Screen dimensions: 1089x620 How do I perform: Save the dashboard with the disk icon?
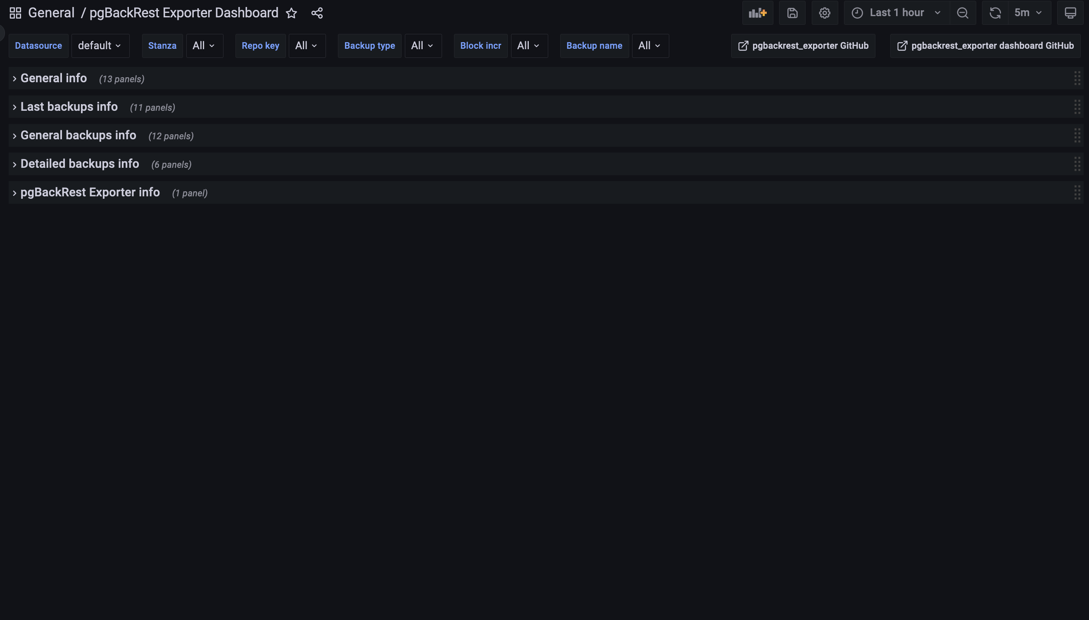792,13
